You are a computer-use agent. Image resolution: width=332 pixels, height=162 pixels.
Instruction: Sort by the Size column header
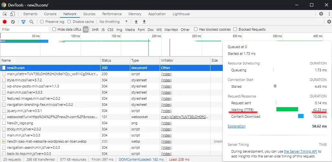click(216, 60)
